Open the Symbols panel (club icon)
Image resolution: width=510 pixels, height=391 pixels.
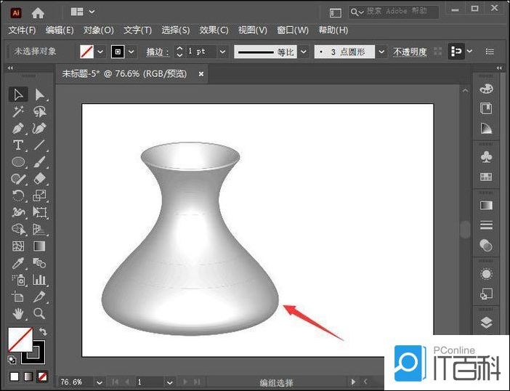486,156
